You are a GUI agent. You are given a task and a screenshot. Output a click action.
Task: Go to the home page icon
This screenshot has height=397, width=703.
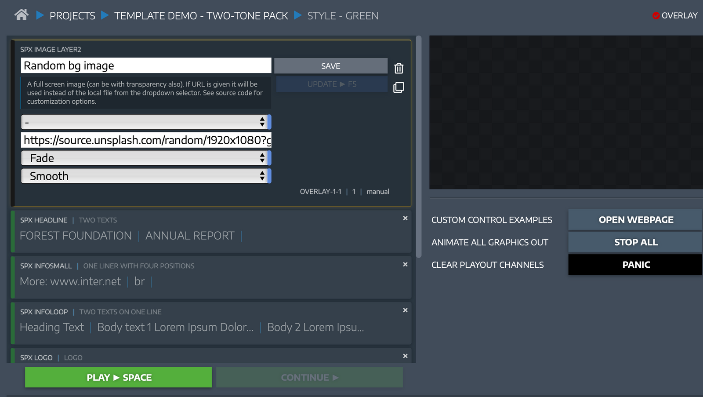pos(21,15)
